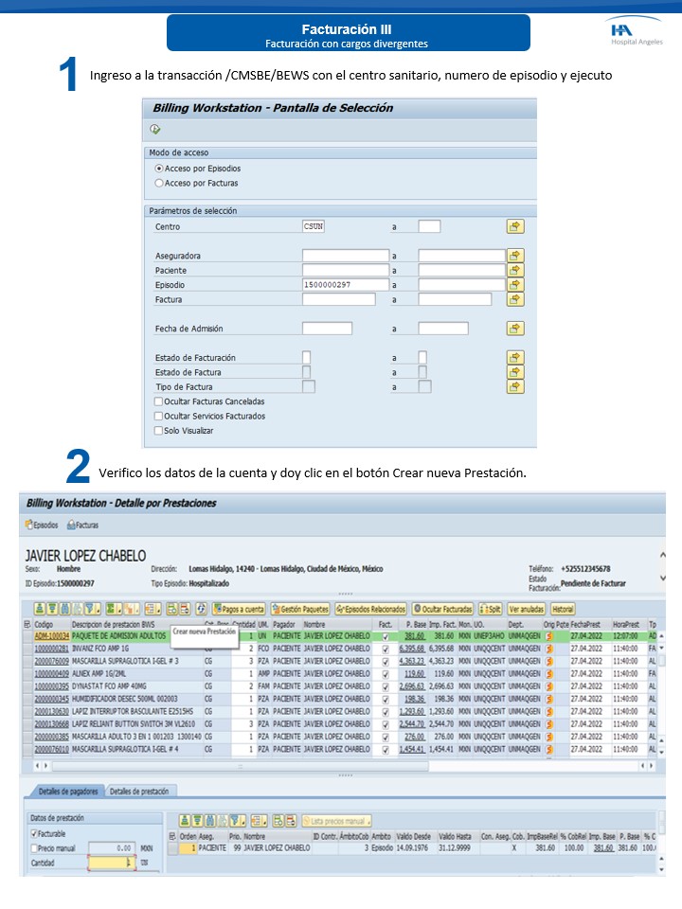This screenshot has height=909, width=682.
Task: Toggle the Facturable checkbox
Action: tap(35, 833)
